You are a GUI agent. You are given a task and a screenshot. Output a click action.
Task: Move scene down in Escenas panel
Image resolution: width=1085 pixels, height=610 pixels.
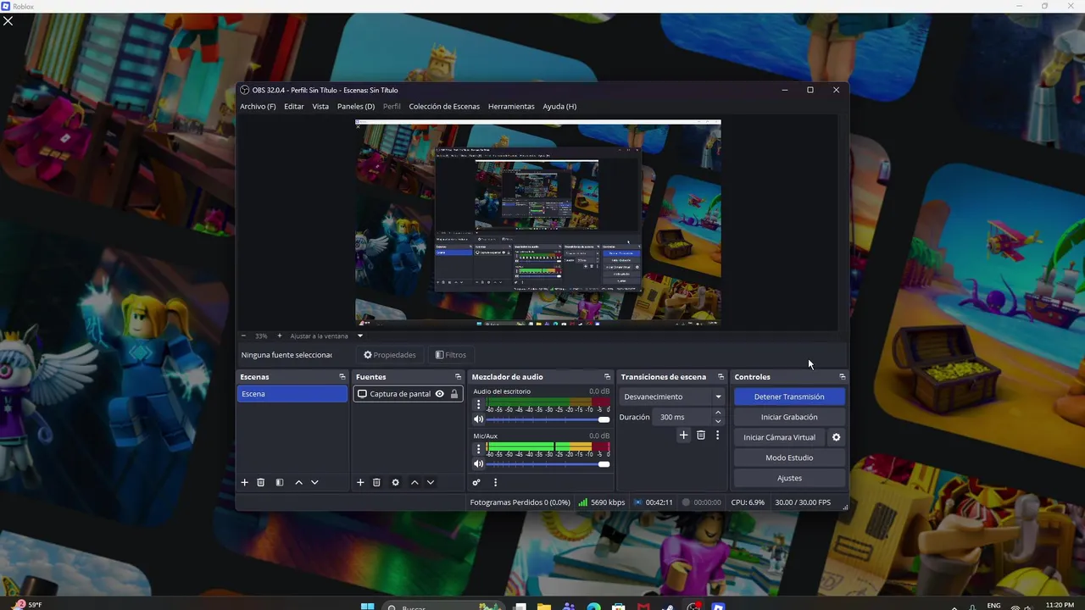coord(314,482)
